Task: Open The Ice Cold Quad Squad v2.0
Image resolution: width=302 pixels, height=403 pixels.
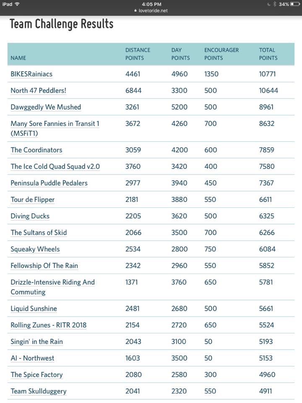Action: (55, 167)
